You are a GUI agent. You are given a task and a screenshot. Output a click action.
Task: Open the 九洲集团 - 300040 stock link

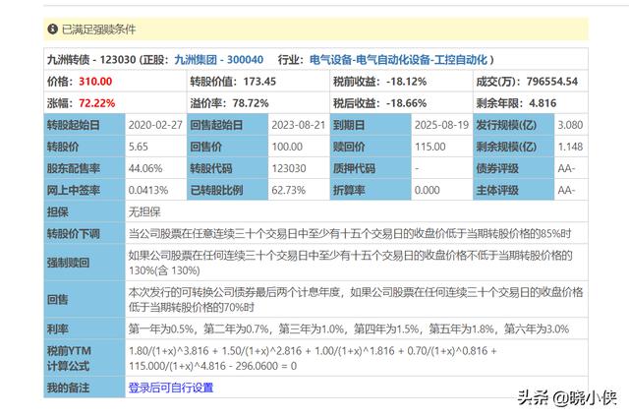coord(219,60)
